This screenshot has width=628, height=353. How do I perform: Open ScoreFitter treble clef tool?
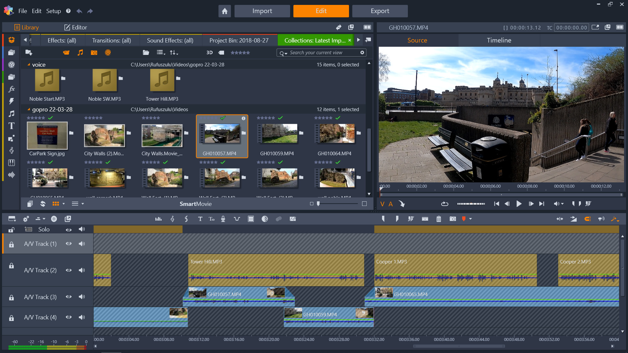(172, 219)
